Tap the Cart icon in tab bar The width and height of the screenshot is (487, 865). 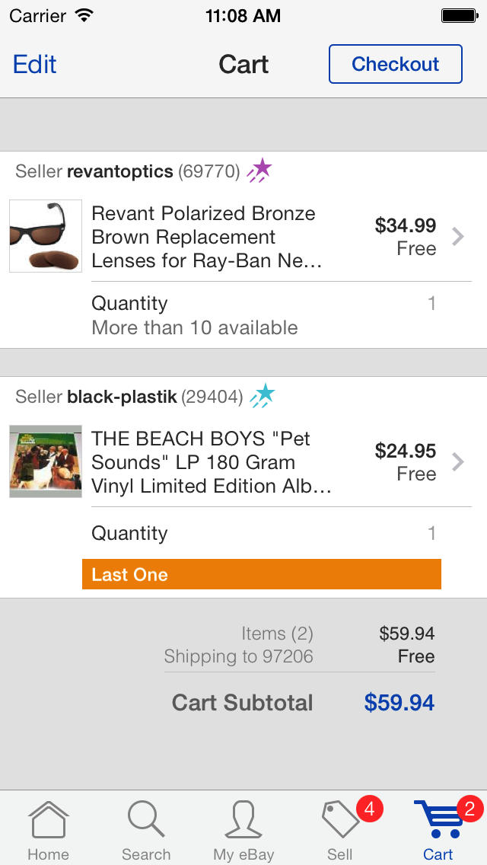[x=438, y=820]
